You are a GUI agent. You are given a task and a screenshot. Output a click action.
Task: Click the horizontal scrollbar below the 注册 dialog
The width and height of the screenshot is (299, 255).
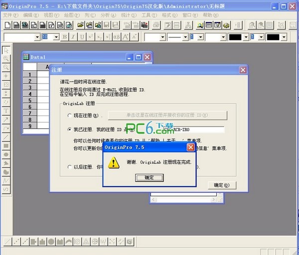(183, 200)
